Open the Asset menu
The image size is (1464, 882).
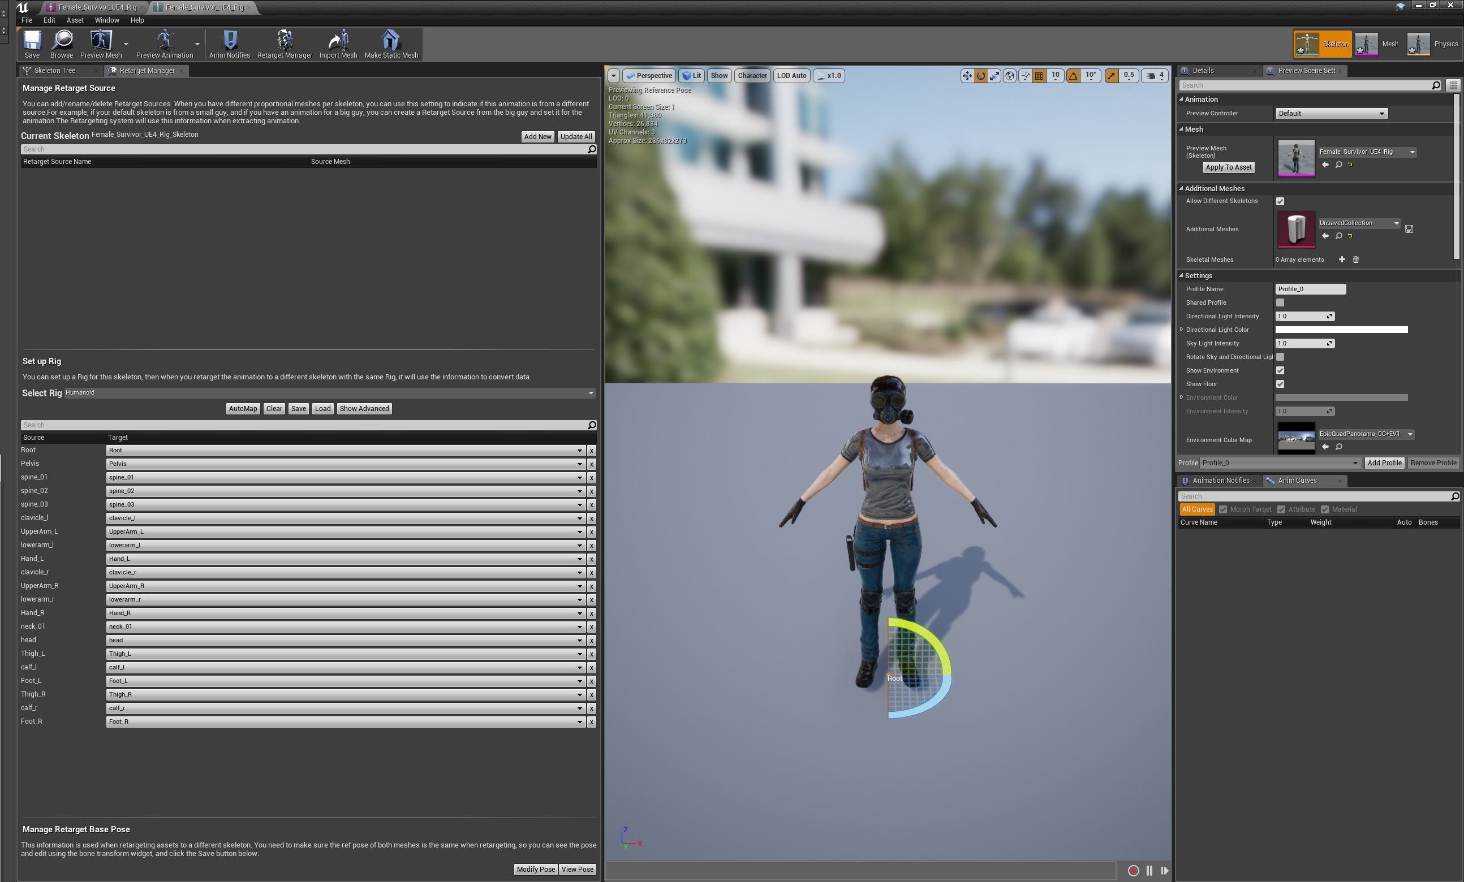click(75, 20)
